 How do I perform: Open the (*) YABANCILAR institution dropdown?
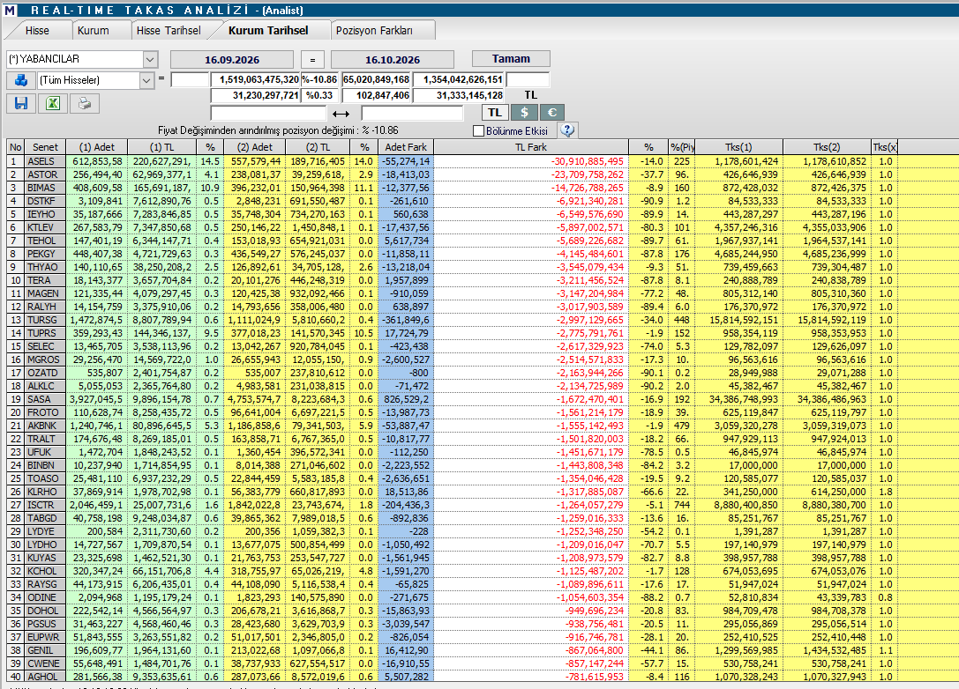click(150, 59)
